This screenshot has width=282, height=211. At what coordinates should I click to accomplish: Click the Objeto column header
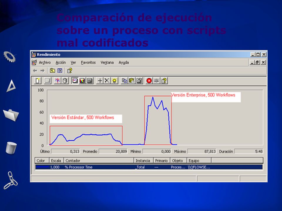pos(178,161)
